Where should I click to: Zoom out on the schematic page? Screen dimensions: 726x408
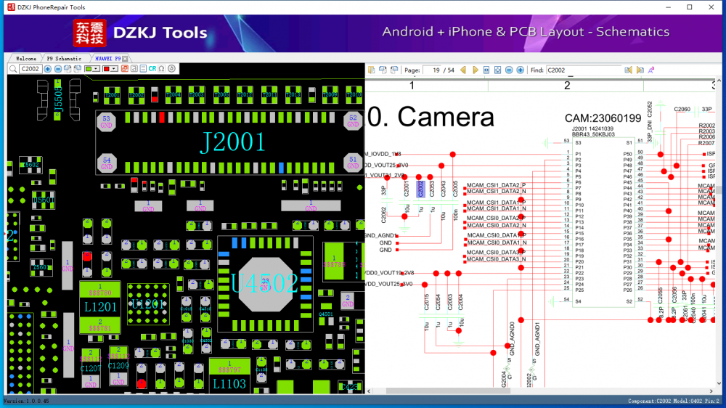pos(509,70)
